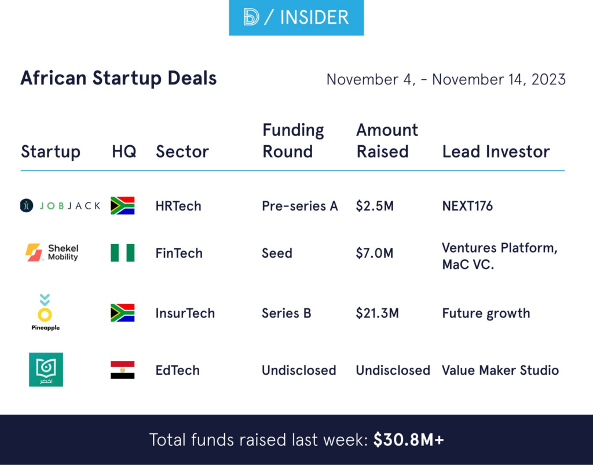Click the South African flag beside InsurTech
593x465 pixels.
point(122,313)
